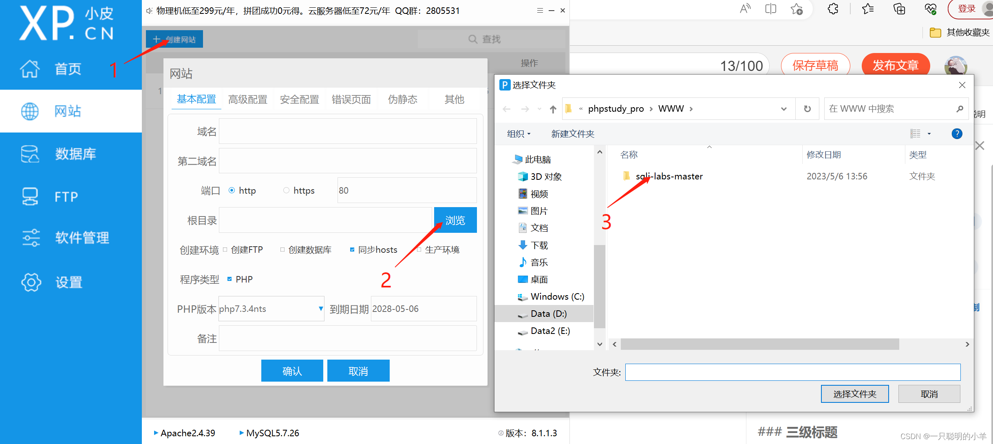
Task: Open the phpstudy hamburger menu icon
Action: point(540,11)
